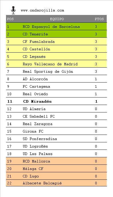
Task: Click Real Sporting de Gijón team name
Action: (x=48, y=72)
